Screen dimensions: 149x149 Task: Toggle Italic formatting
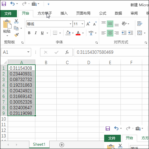36,33
